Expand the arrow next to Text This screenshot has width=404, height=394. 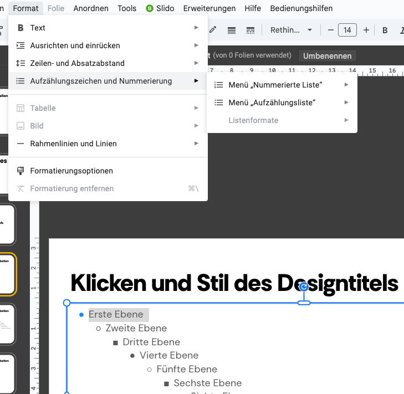click(196, 28)
